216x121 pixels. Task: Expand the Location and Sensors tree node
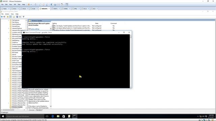[8, 32]
